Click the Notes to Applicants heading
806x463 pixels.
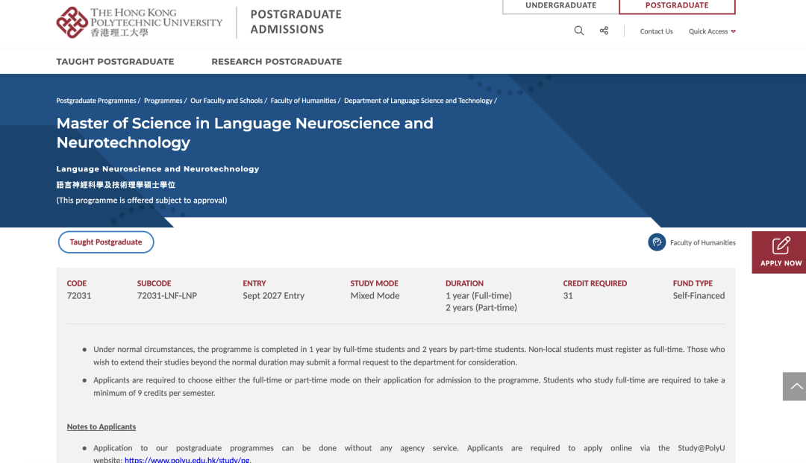tap(101, 426)
